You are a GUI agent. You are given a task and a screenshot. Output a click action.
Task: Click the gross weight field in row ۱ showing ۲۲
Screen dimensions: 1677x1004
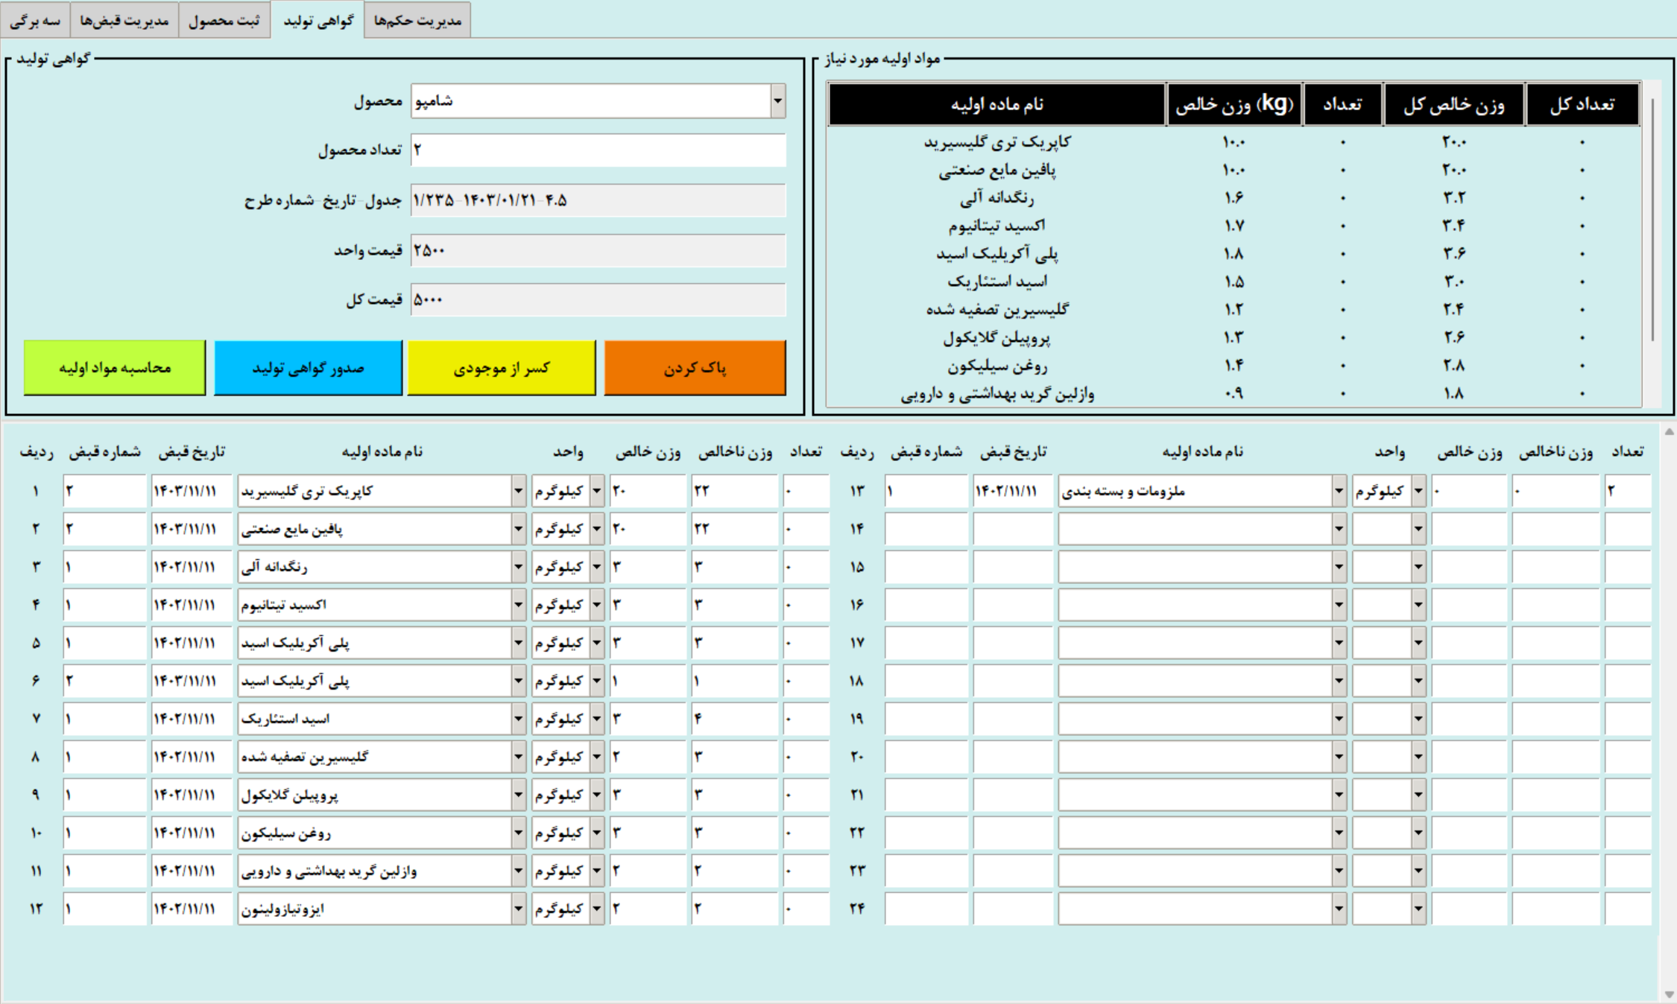point(734,491)
